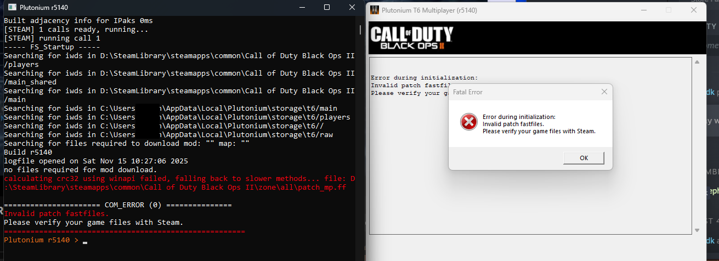Click the Call of Duty Black Ops II logo
Image resolution: width=719 pixels, height=261 pixels.
tap(412, 38)
